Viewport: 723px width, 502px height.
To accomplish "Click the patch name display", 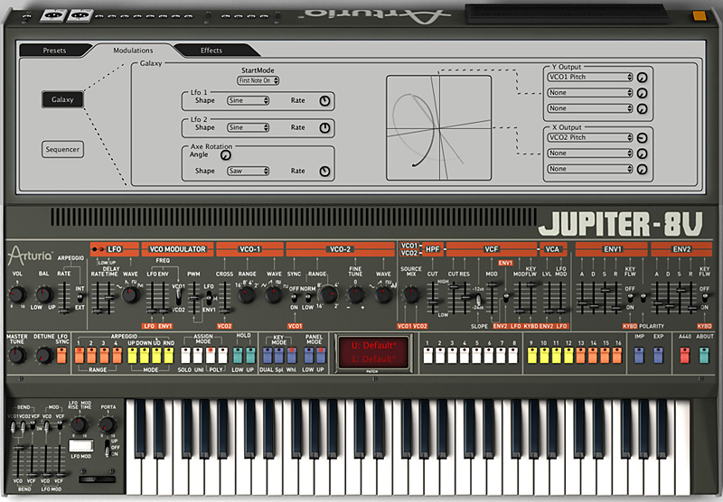I will pos(373,352).
